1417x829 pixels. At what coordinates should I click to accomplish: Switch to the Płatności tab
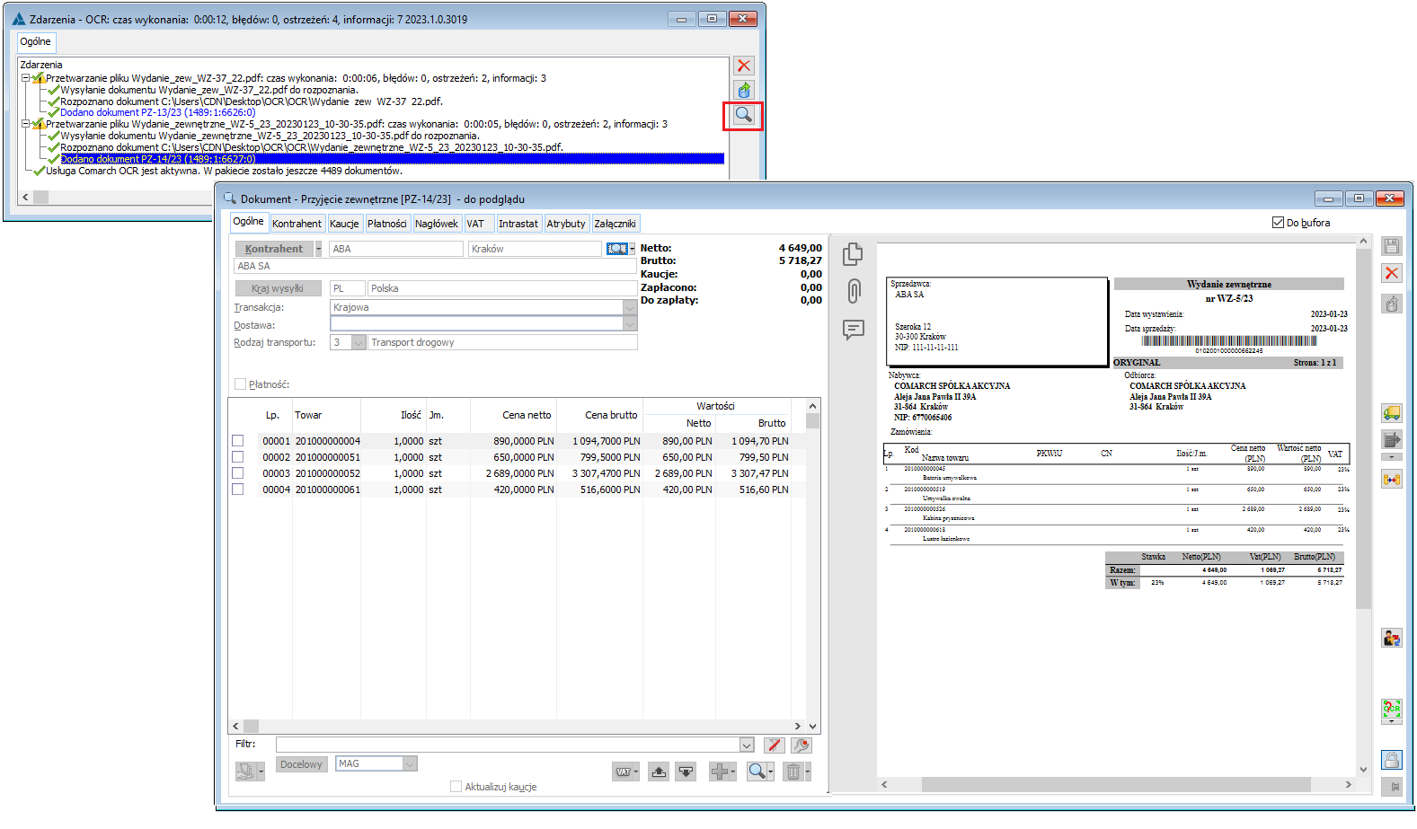point(386,224)
